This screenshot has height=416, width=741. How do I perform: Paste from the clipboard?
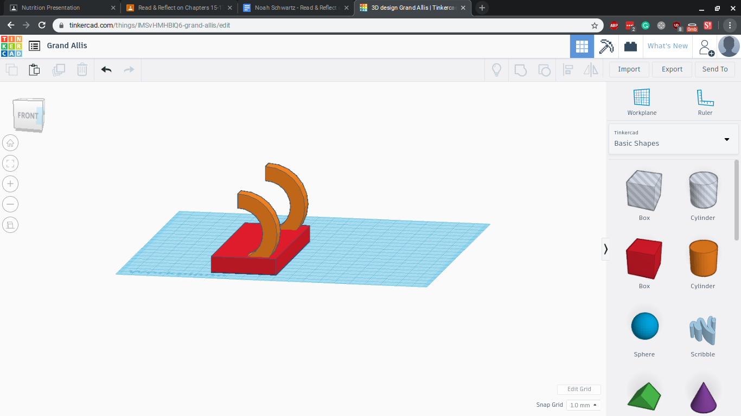[x=34, y=69]
